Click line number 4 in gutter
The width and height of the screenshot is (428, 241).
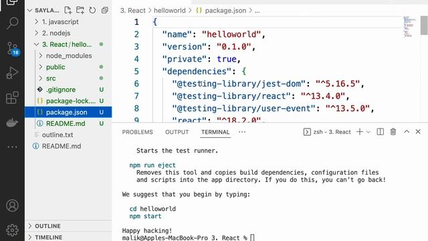(136, 59)
